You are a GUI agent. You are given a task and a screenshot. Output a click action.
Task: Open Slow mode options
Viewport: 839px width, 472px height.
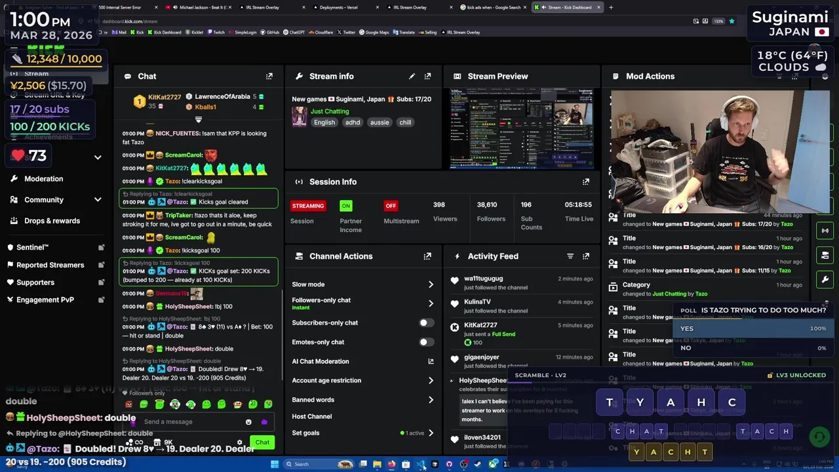click(x=362, y=285)
